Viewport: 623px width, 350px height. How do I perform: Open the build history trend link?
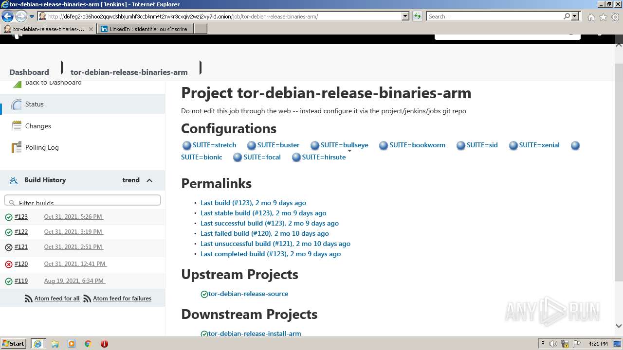coord(131,180)
